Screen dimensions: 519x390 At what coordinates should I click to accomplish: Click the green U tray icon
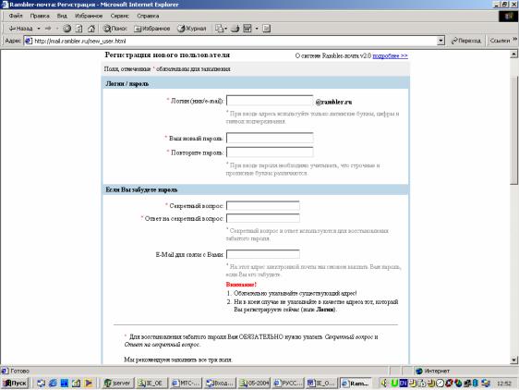(x=394, y=384)
